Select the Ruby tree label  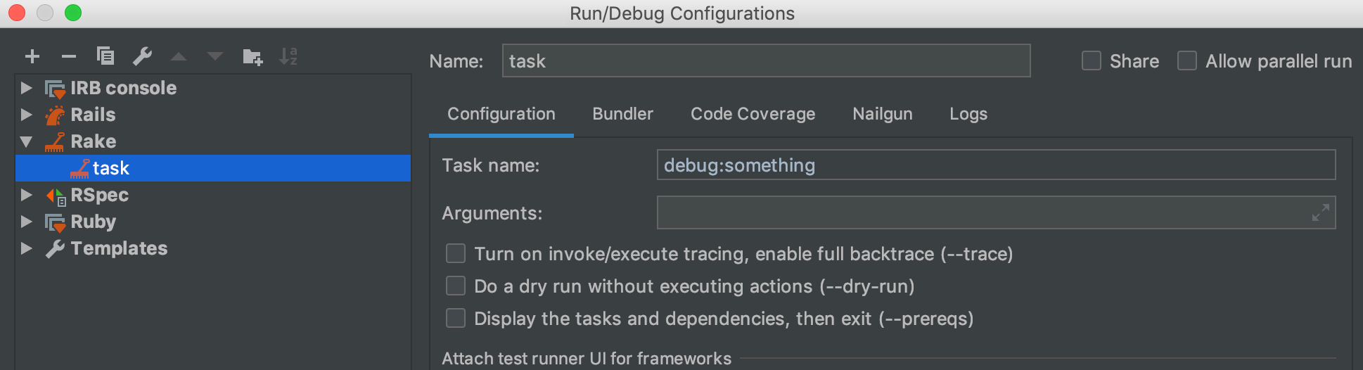point(93,222)
